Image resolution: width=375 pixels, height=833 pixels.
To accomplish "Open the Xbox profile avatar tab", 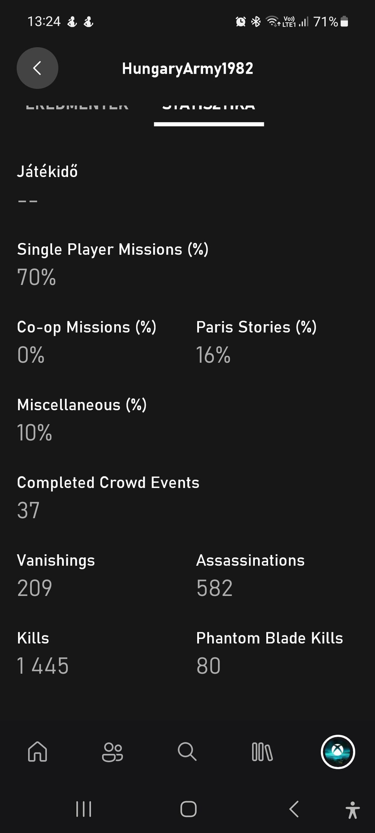I will click(338, 752).
